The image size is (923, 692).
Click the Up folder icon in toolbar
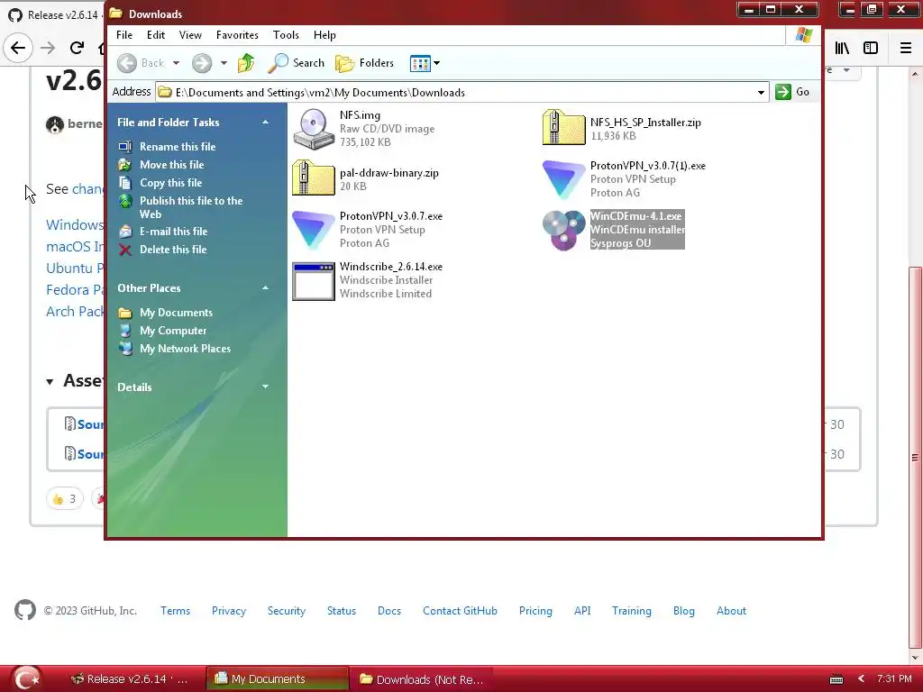pyautogui.click(x=246, y=63)
